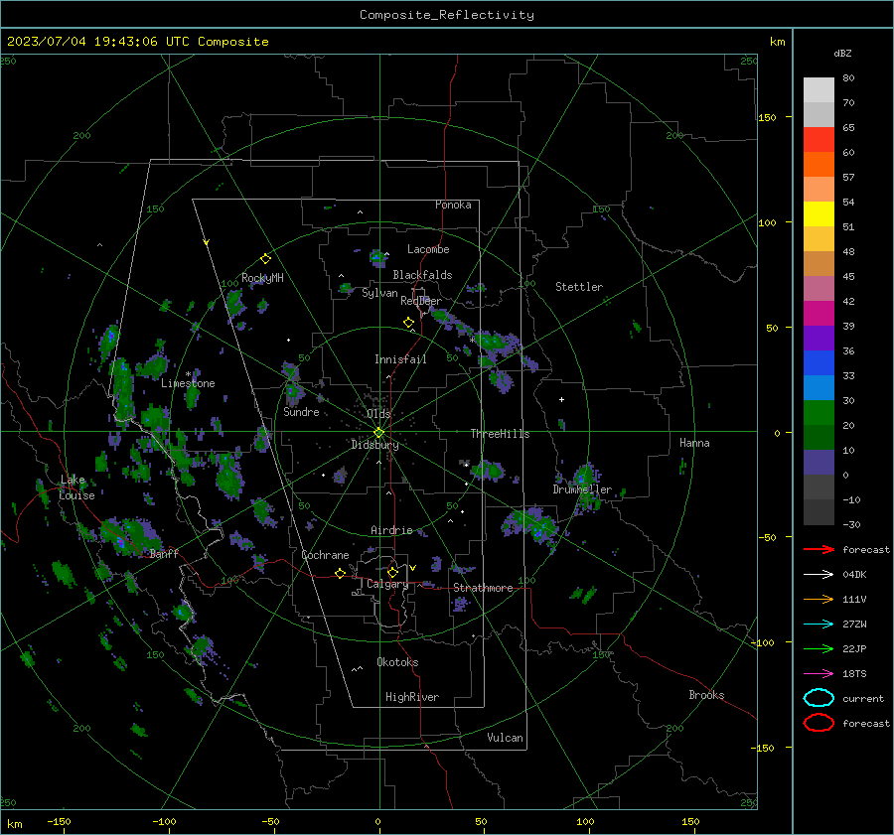Click the Cochrane city label

click(325, 555)
